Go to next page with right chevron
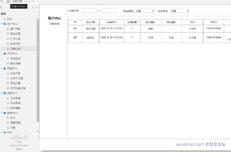Screen dimensions: 231x152 pos(37,8)
